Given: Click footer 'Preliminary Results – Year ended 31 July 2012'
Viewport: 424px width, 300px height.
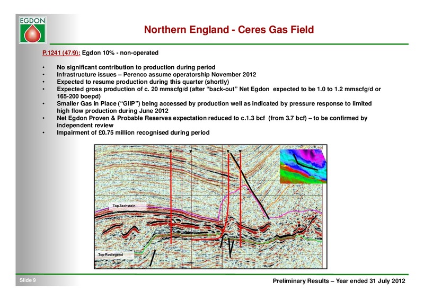Looking at the screenshot, I should tap(339, 281).
